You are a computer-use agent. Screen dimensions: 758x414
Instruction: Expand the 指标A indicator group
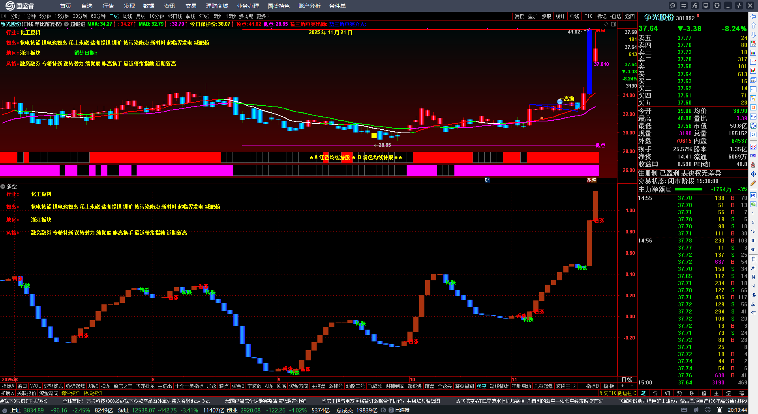[x=8, y=386]
